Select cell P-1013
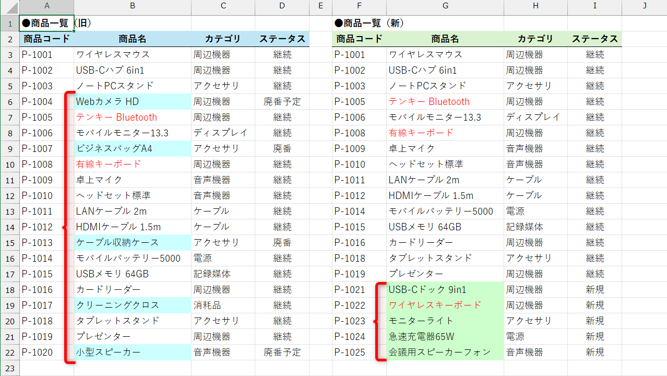Screen dimensions: 667x376 [47, 243]
